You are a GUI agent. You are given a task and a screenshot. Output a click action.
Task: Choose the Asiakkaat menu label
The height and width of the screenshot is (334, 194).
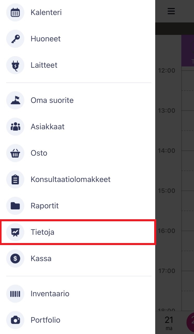click(48, 127)
